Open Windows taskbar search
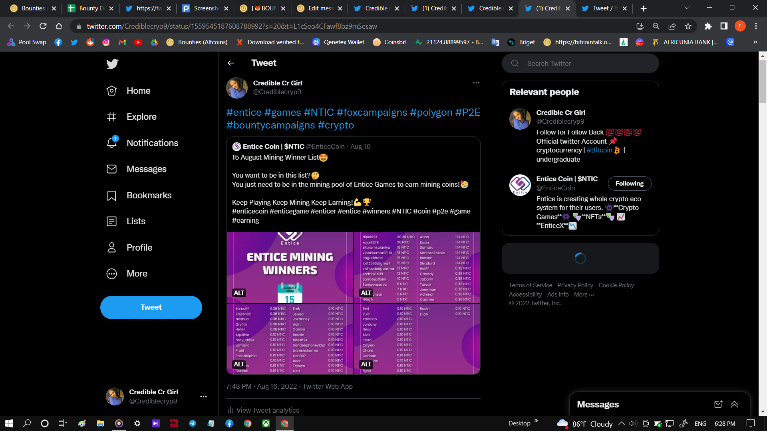Screen dimensions: 767x431 click(27, 423)
